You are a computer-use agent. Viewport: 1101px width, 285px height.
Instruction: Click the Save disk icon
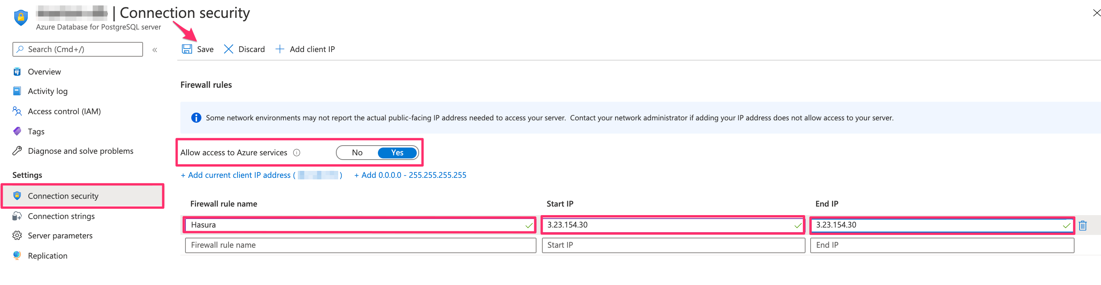(187, 49)
